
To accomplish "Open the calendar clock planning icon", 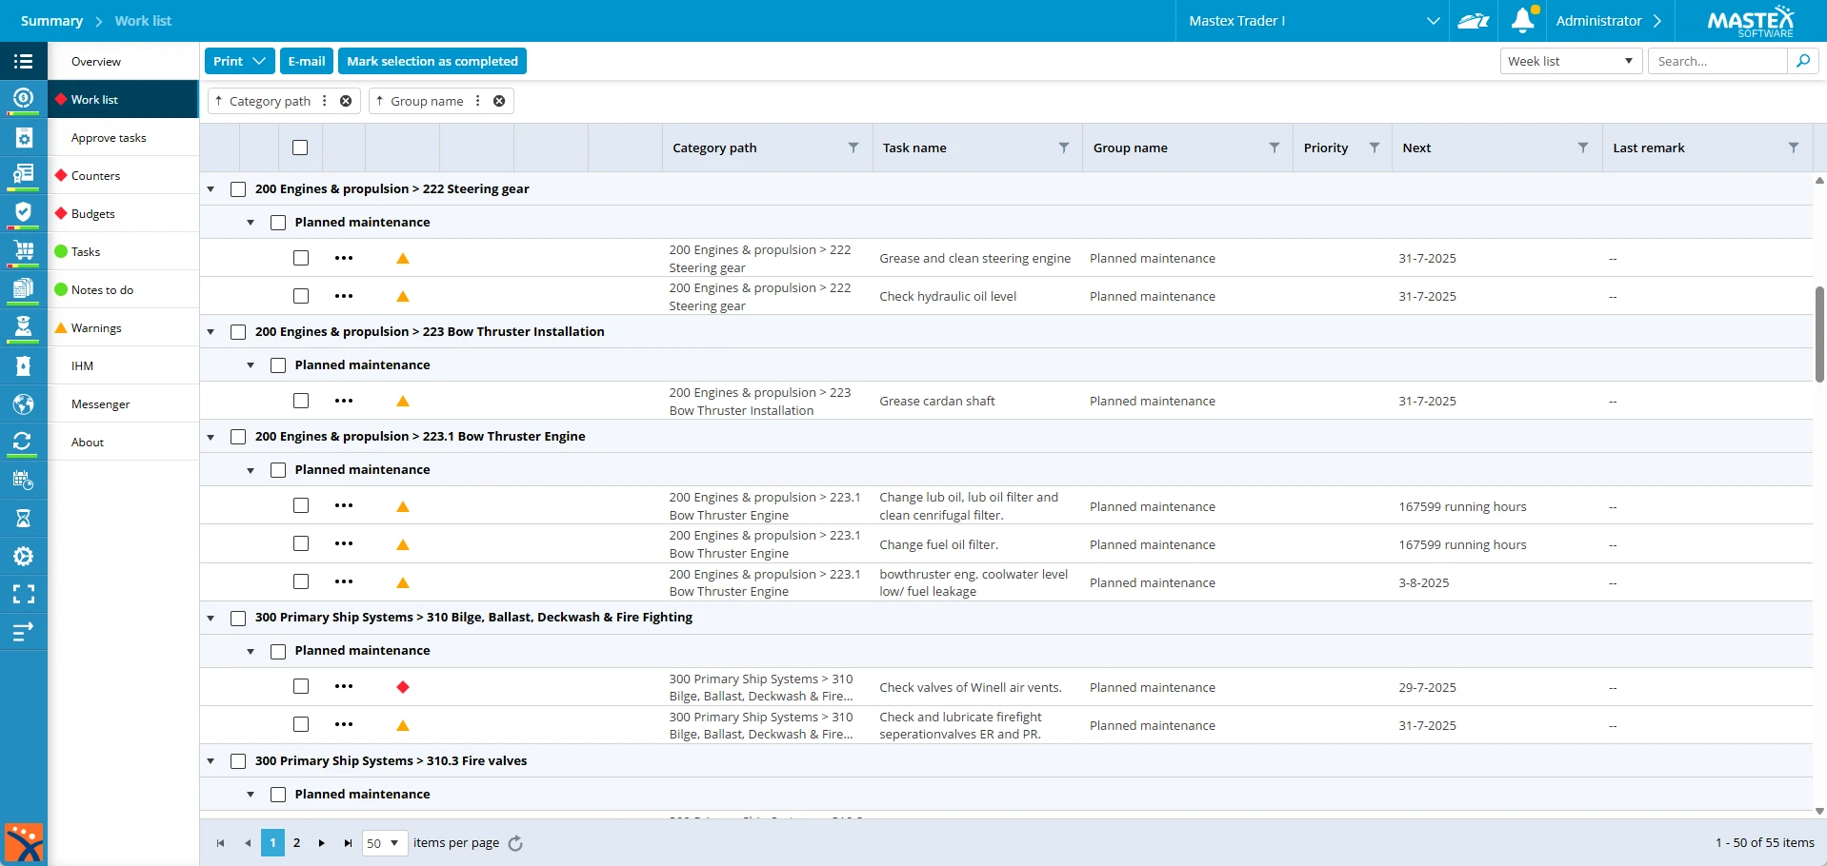I will (24, 480).
